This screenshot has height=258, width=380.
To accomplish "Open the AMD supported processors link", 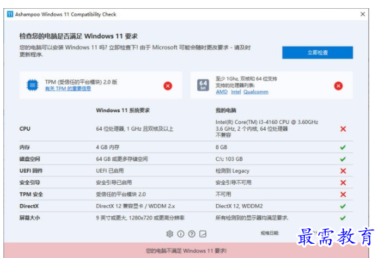I will pos(221,92).
